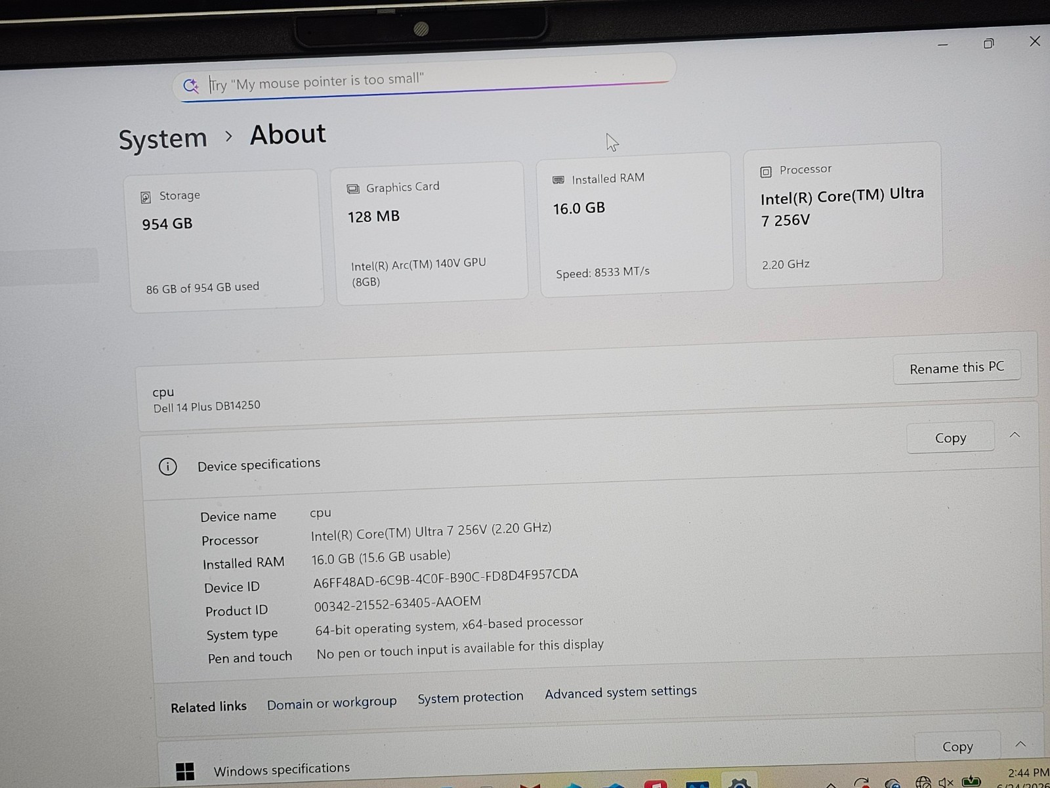Copy the Windows specifications

(957, 747)
